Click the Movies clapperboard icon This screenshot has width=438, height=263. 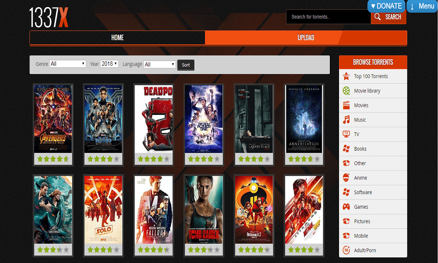[346, 105]
